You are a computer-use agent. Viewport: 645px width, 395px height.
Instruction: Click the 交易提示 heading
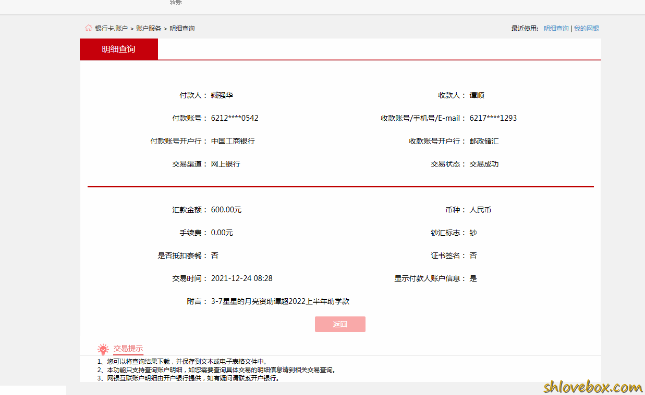click(128, 349)
